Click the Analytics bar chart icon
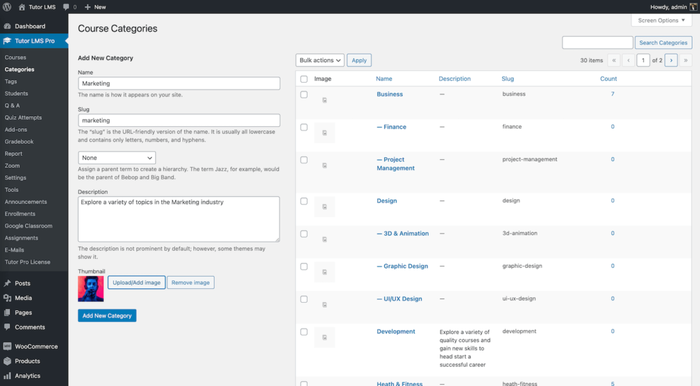This screenshot has width=700, height=386. (x=7, y=376)
